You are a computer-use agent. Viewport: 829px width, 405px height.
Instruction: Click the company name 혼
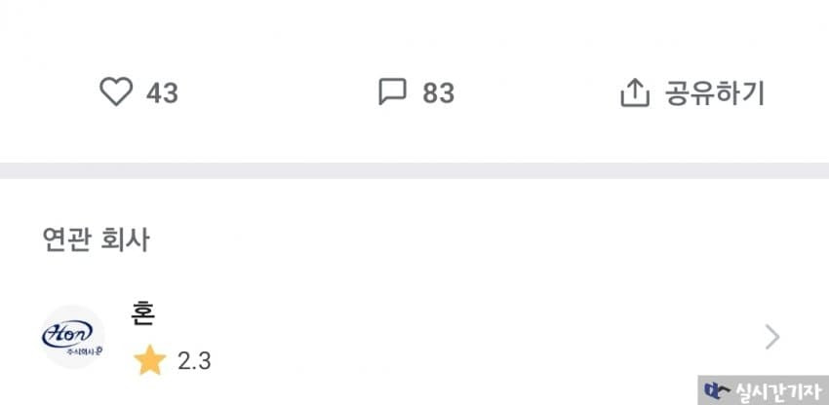[x=142, y=313]
